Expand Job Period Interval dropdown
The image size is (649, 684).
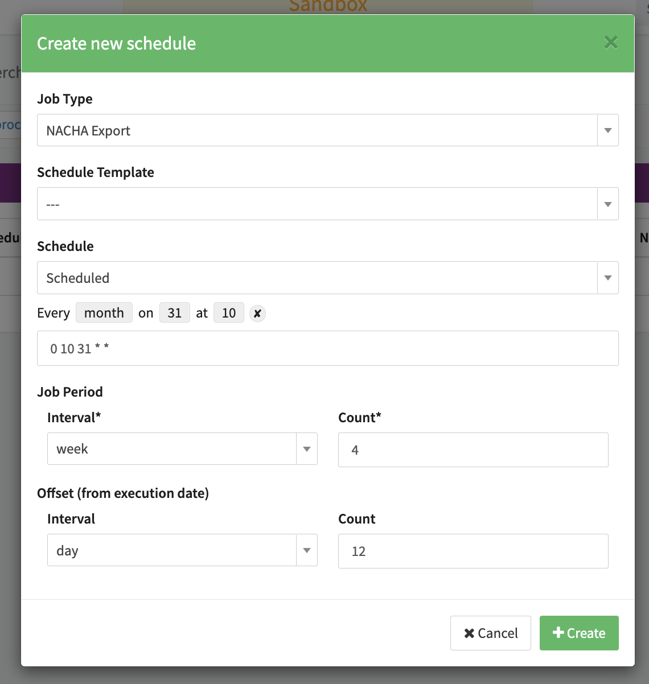[x=307, y=449]
